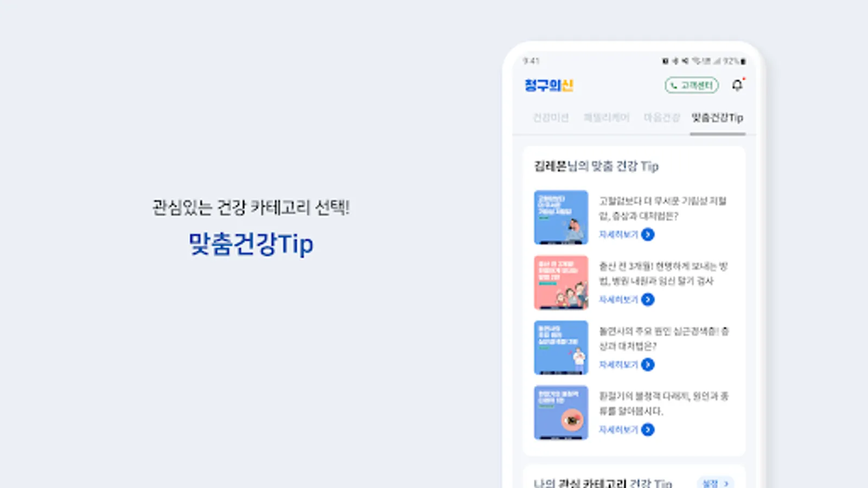Switch to the 맞춤건강Tip tab
Image resolution: width=868 pixels, height=488 pixels.
point(717,118)
